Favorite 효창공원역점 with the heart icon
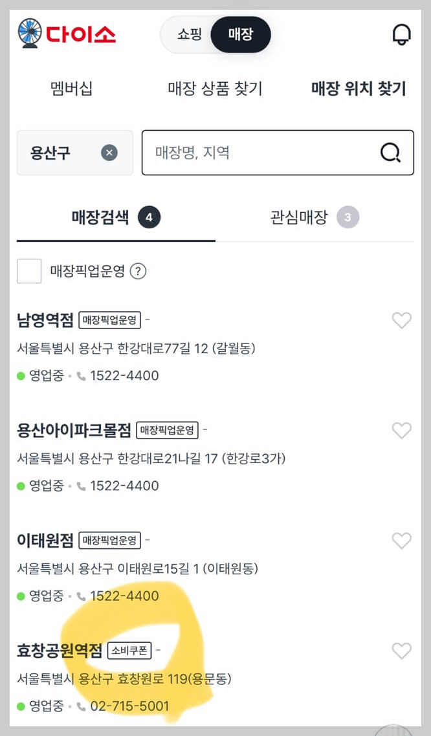The image size is (431, 736). pos(402,651)
